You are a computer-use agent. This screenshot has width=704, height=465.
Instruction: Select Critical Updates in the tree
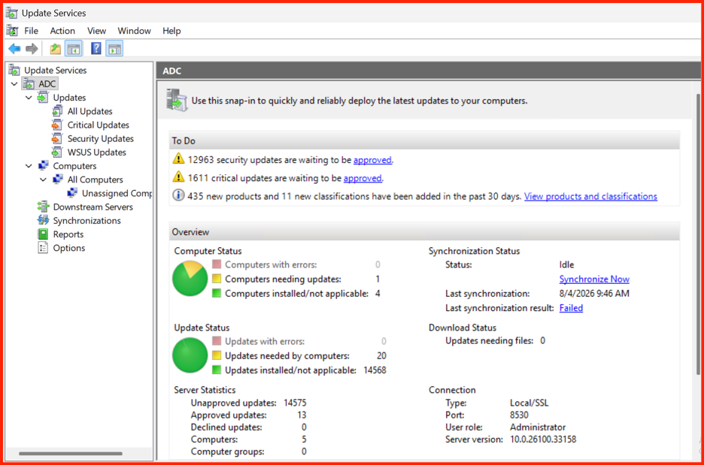coord(99,125)
